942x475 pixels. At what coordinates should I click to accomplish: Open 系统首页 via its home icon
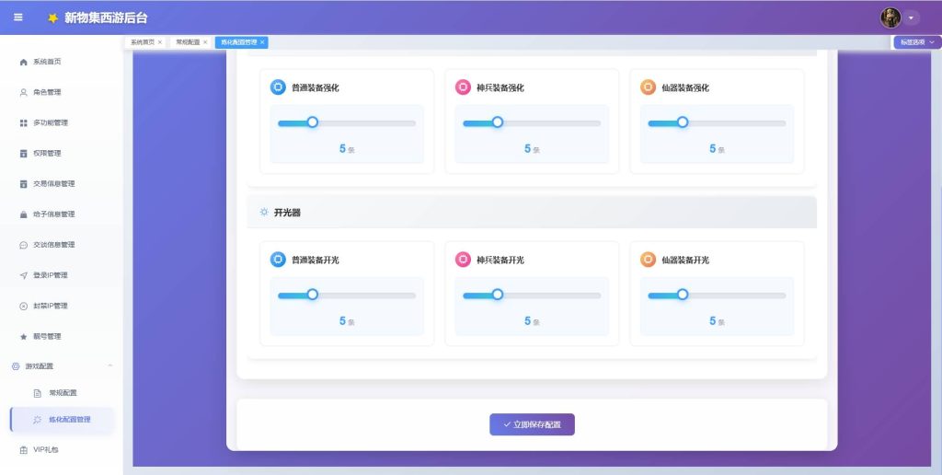(x=23, y=62)
